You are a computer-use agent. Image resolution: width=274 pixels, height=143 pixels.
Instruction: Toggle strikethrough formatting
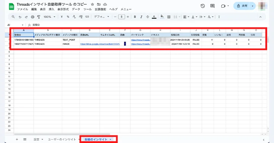(148, 17)
